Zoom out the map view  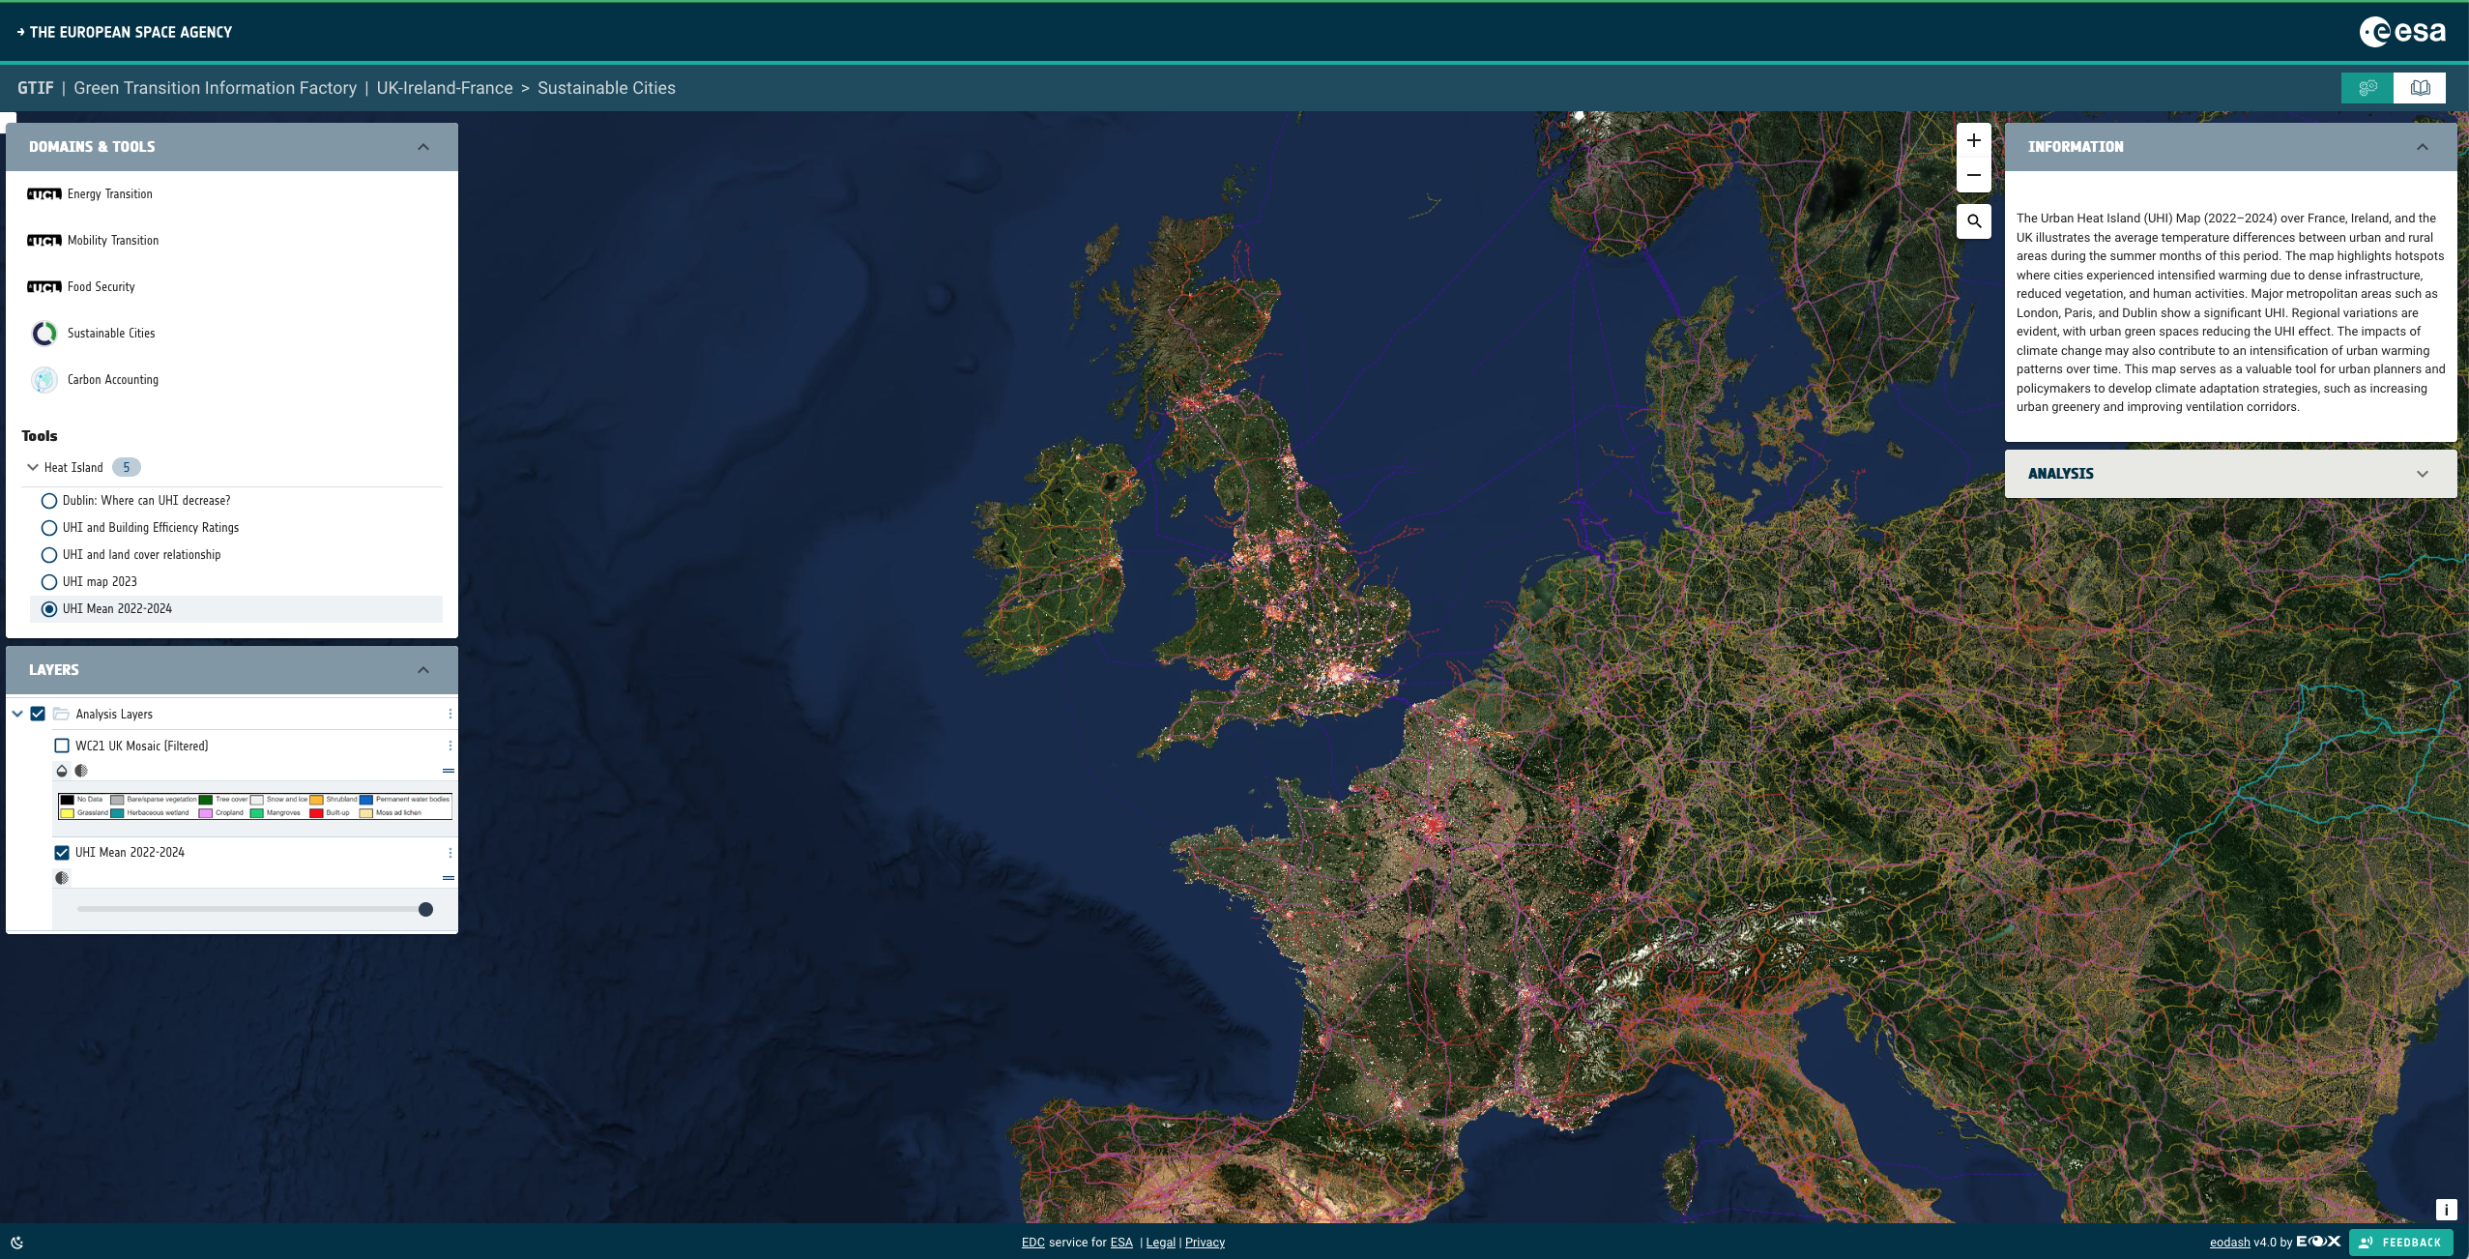click(1973, 175)
